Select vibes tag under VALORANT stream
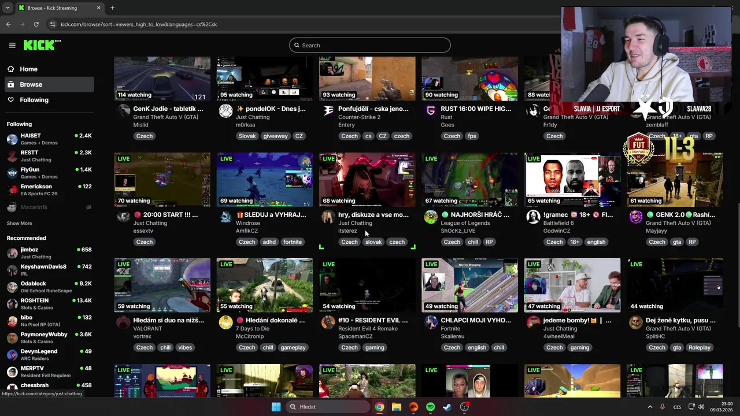This screenshot has height=416, width=740. pyautogui.click(x=185, y=348)
